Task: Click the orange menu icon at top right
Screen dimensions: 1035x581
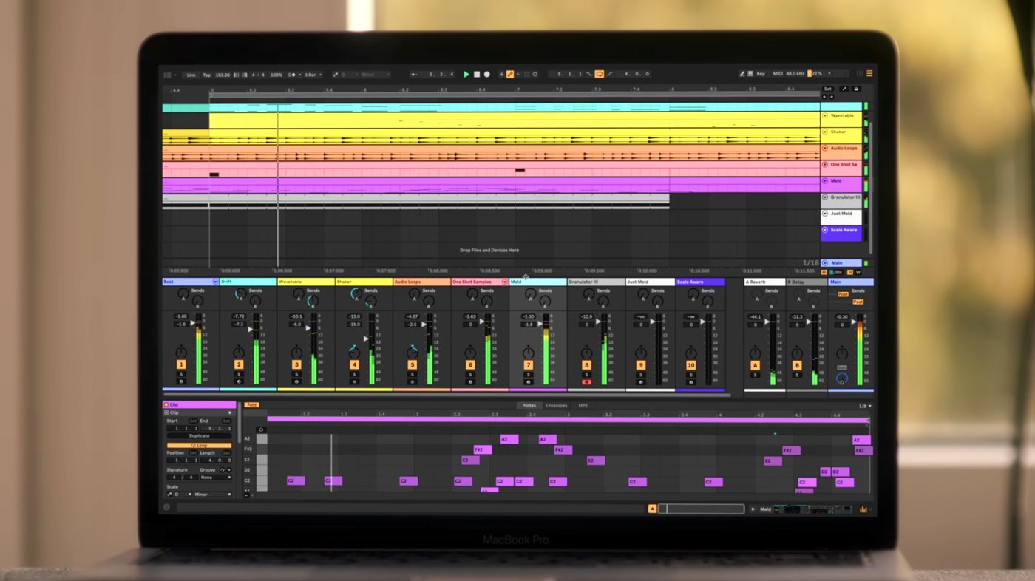Action: (869, 74)
